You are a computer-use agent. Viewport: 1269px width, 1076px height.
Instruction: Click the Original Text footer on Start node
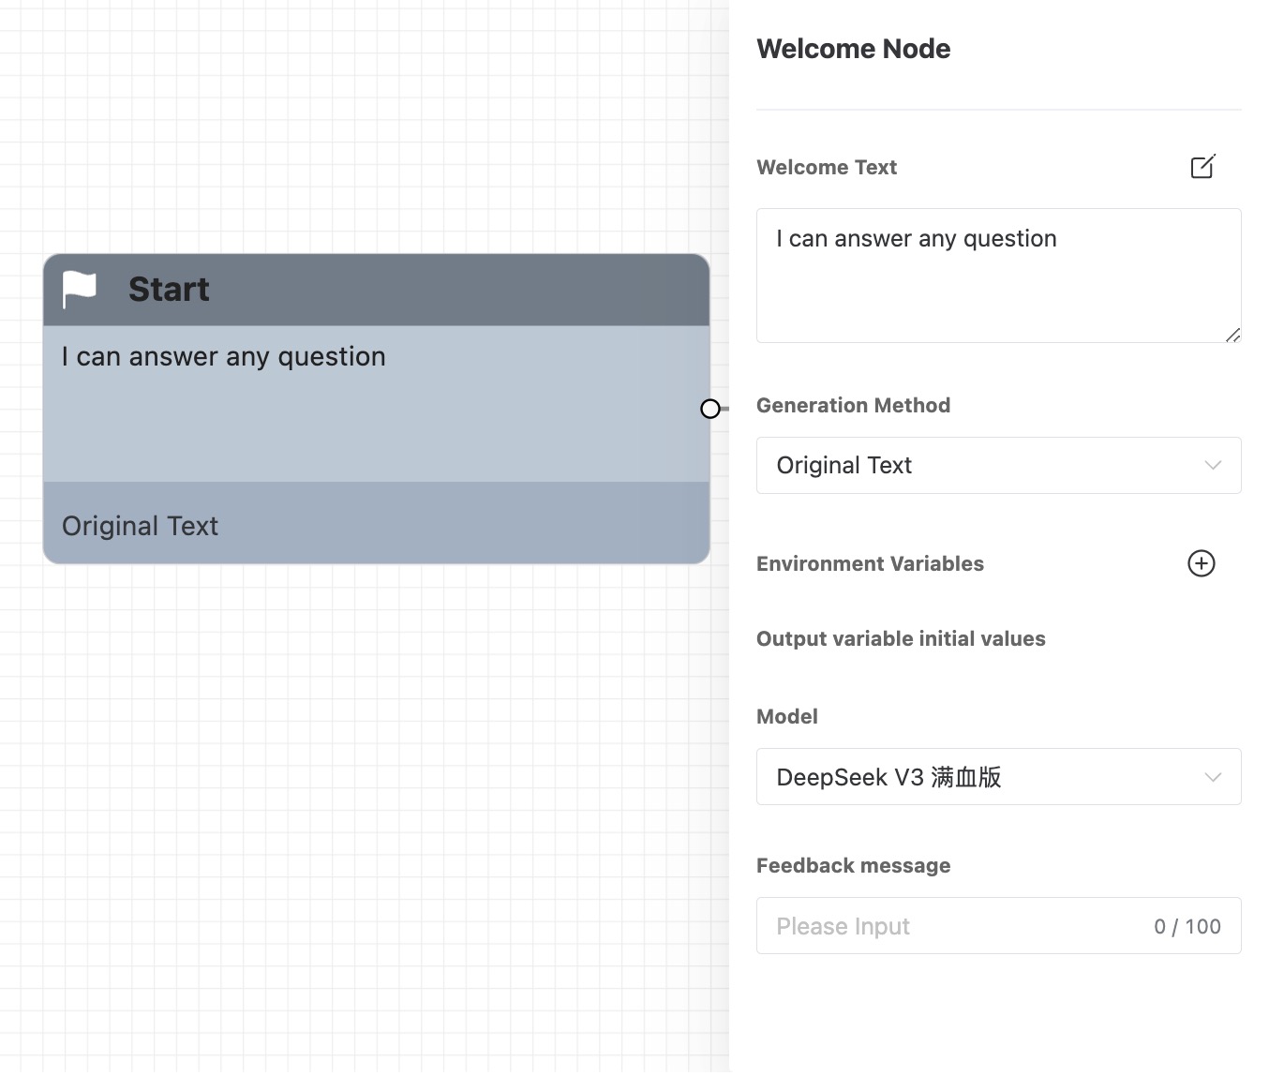coord(141,526)
